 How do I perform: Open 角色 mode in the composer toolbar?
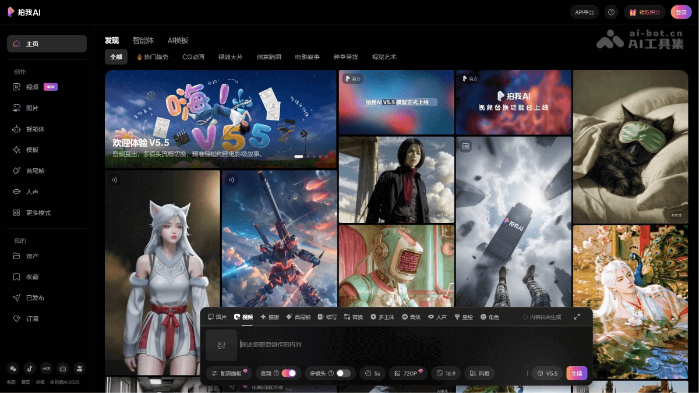pos(490,317)
